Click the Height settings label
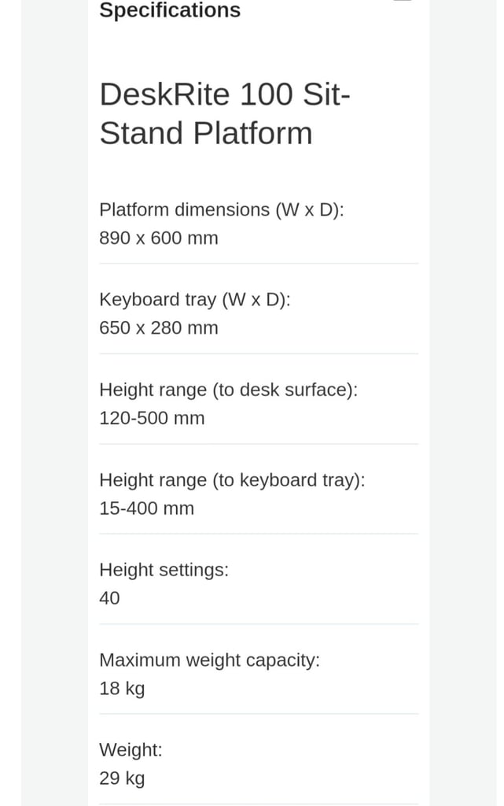504x806 pixels. tap(164, 570)
